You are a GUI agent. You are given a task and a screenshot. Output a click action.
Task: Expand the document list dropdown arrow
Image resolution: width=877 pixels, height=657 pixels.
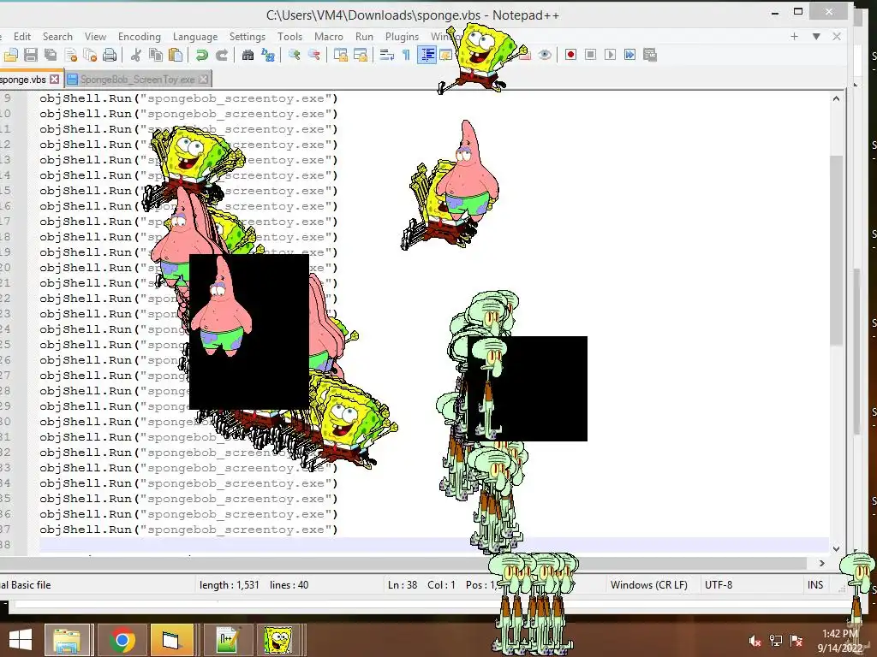(x=816, y=36)
